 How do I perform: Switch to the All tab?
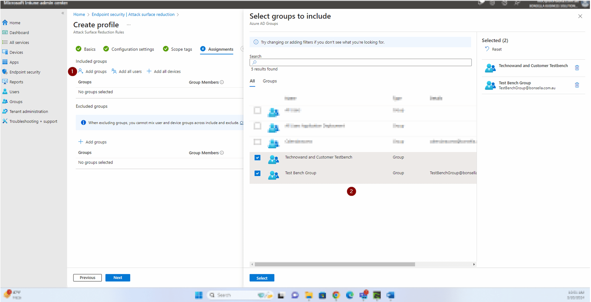pyautogui.click(x=252, y=81)
